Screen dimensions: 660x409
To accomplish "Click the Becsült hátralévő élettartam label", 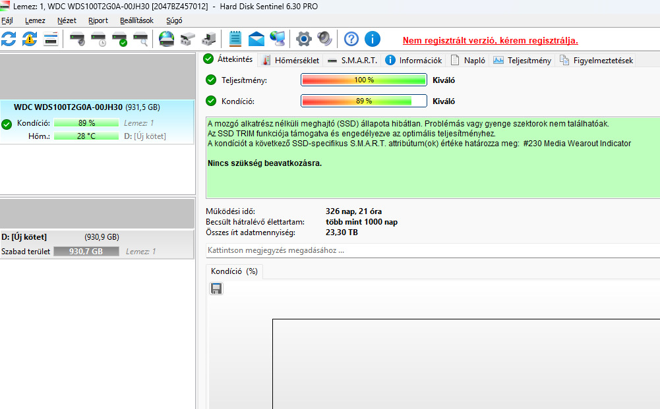I will pos(255,222).
